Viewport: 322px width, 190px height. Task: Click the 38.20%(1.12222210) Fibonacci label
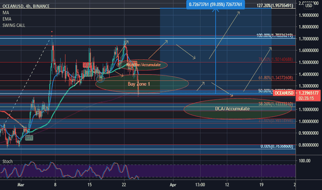(x=276, y=104)
